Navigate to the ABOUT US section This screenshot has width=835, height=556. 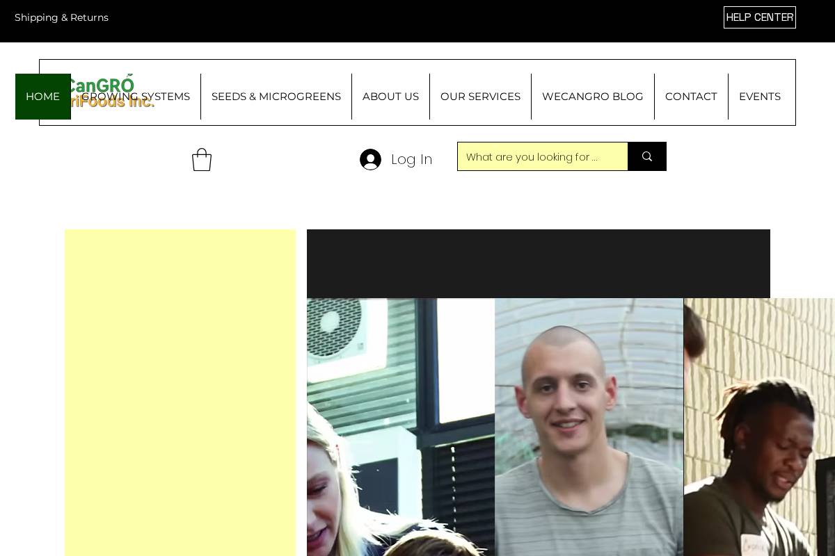390,97
